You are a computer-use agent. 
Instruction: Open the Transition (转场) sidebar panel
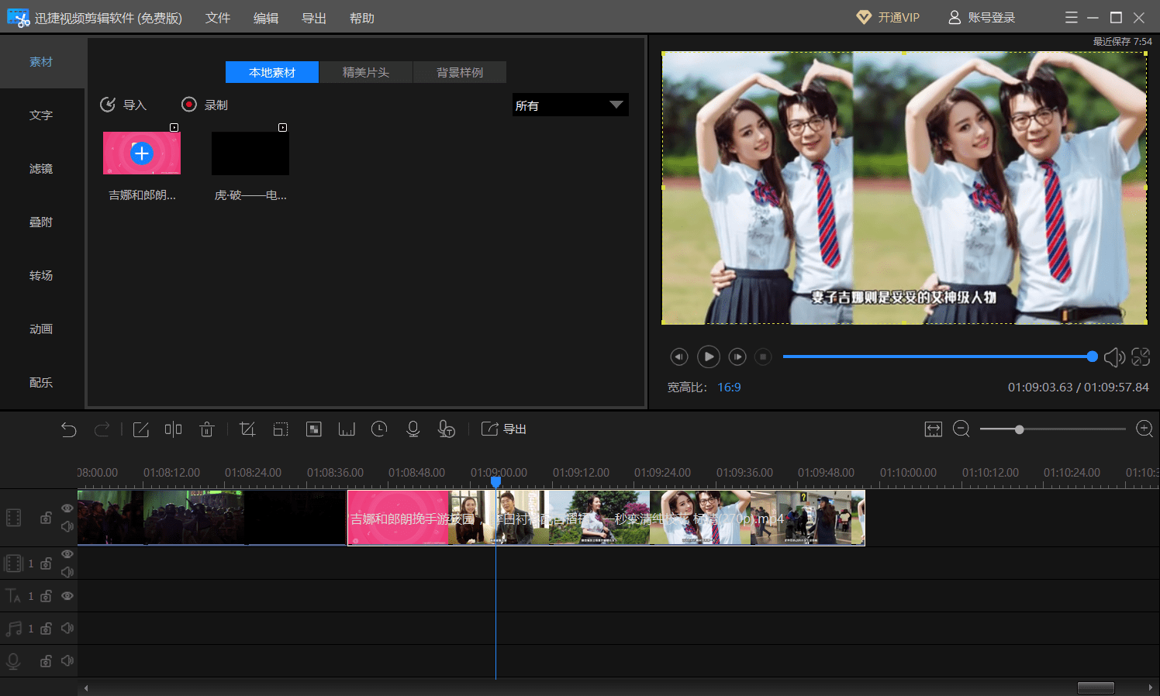point(42,276)
